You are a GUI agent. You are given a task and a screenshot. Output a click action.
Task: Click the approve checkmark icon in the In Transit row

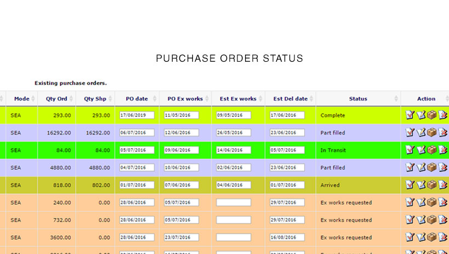coord(410,150)
